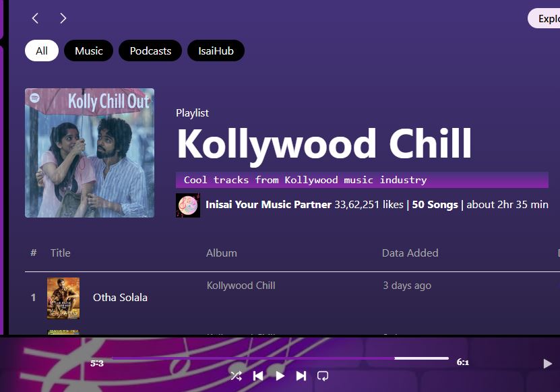
Task: Open the Podcasts filter
Action: (x=150, y=51)
